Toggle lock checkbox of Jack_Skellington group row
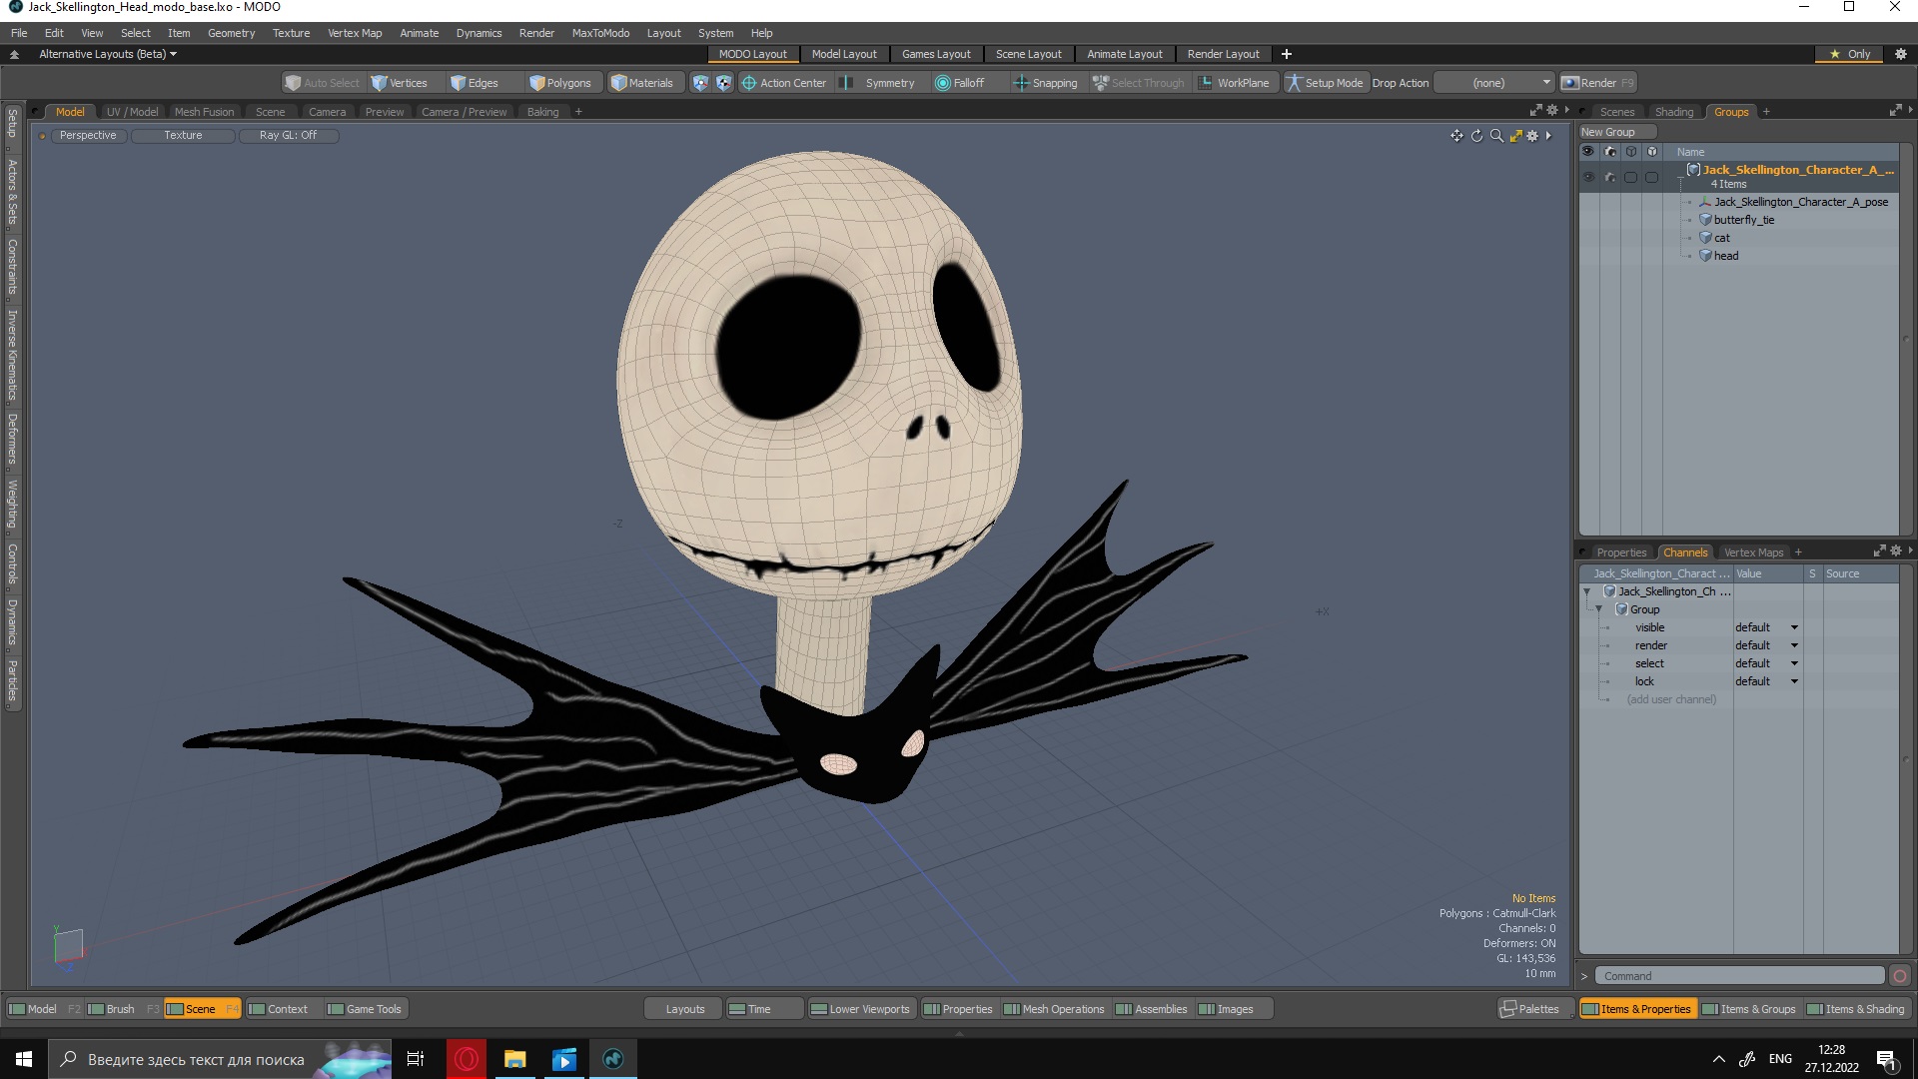 coord(1651,177)
